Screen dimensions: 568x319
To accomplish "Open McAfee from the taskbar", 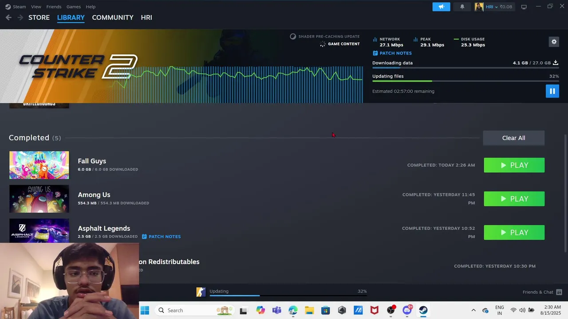I will point(375,311).
